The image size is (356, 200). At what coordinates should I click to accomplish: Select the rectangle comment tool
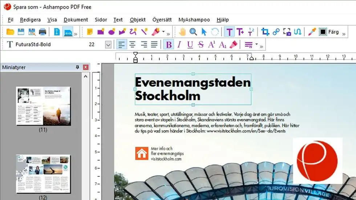coord(101,32)
